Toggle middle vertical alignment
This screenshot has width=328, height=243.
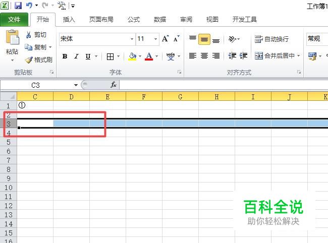pos(204,39)
